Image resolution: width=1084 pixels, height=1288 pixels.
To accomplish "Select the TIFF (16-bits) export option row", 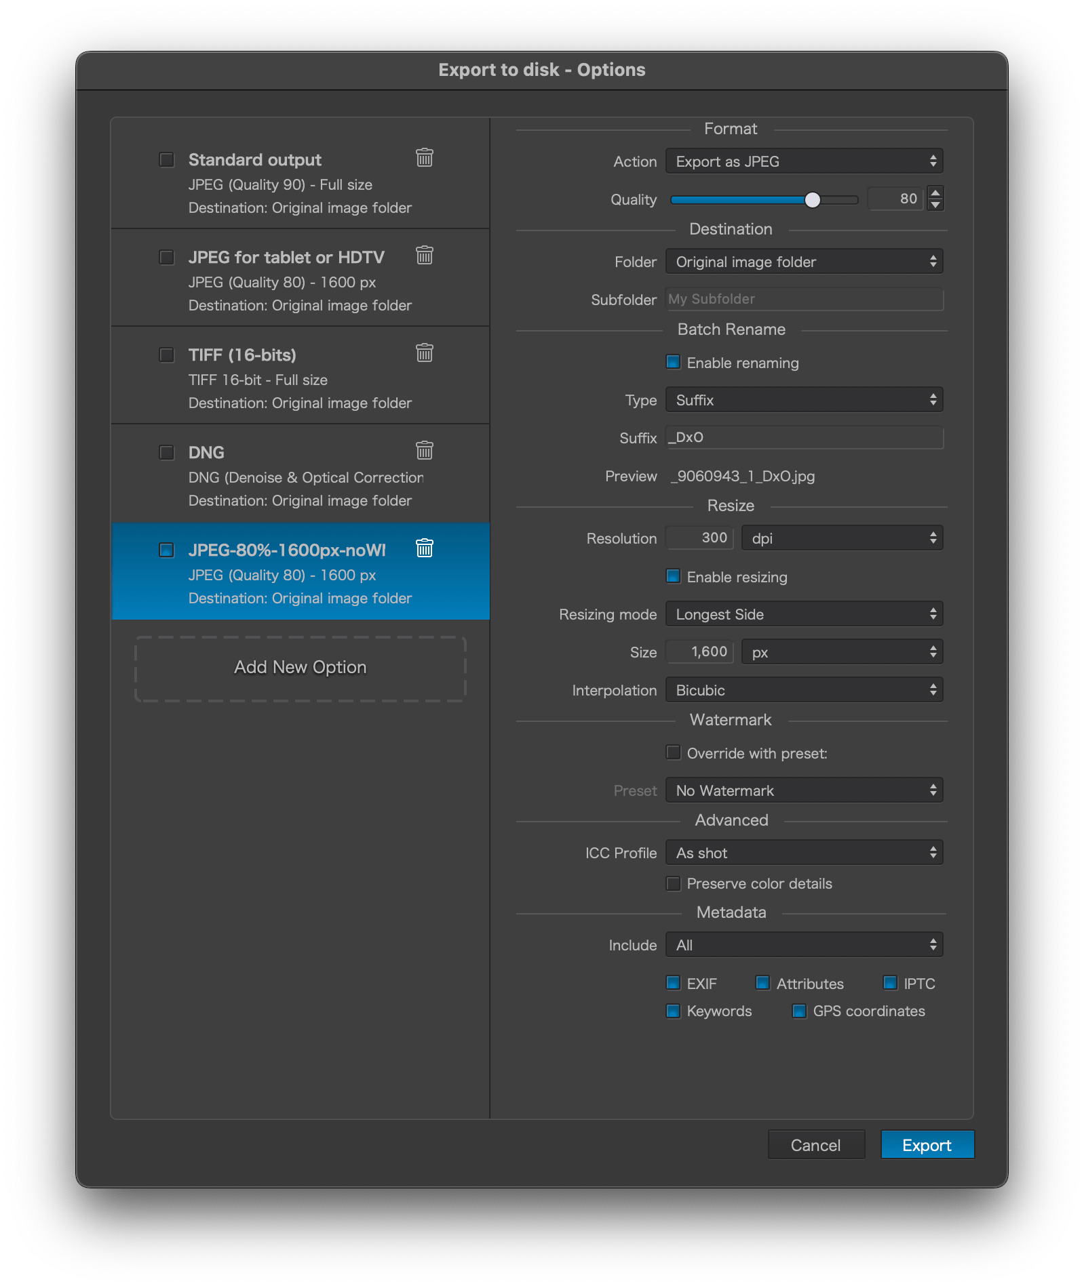I will 300,378.
